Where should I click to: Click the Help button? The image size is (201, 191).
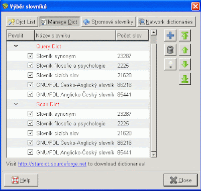pyautogui.click(x=21, y=180)
